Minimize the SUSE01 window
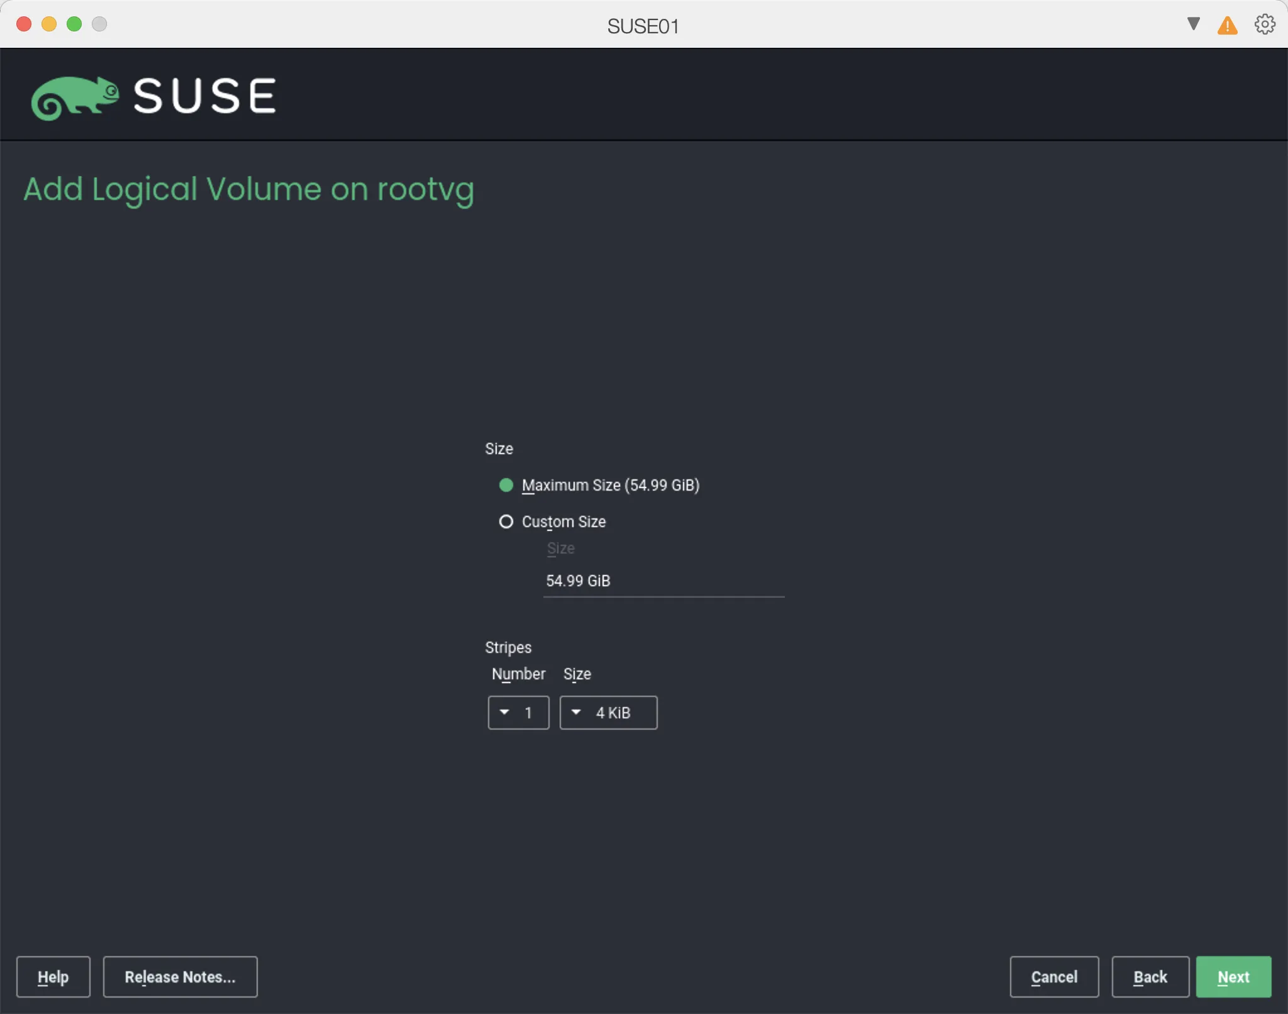 [49, 23]
